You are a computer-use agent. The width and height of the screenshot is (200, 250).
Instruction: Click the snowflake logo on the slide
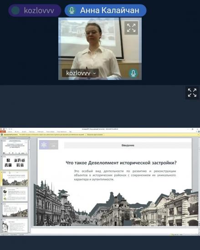[44, 145]
